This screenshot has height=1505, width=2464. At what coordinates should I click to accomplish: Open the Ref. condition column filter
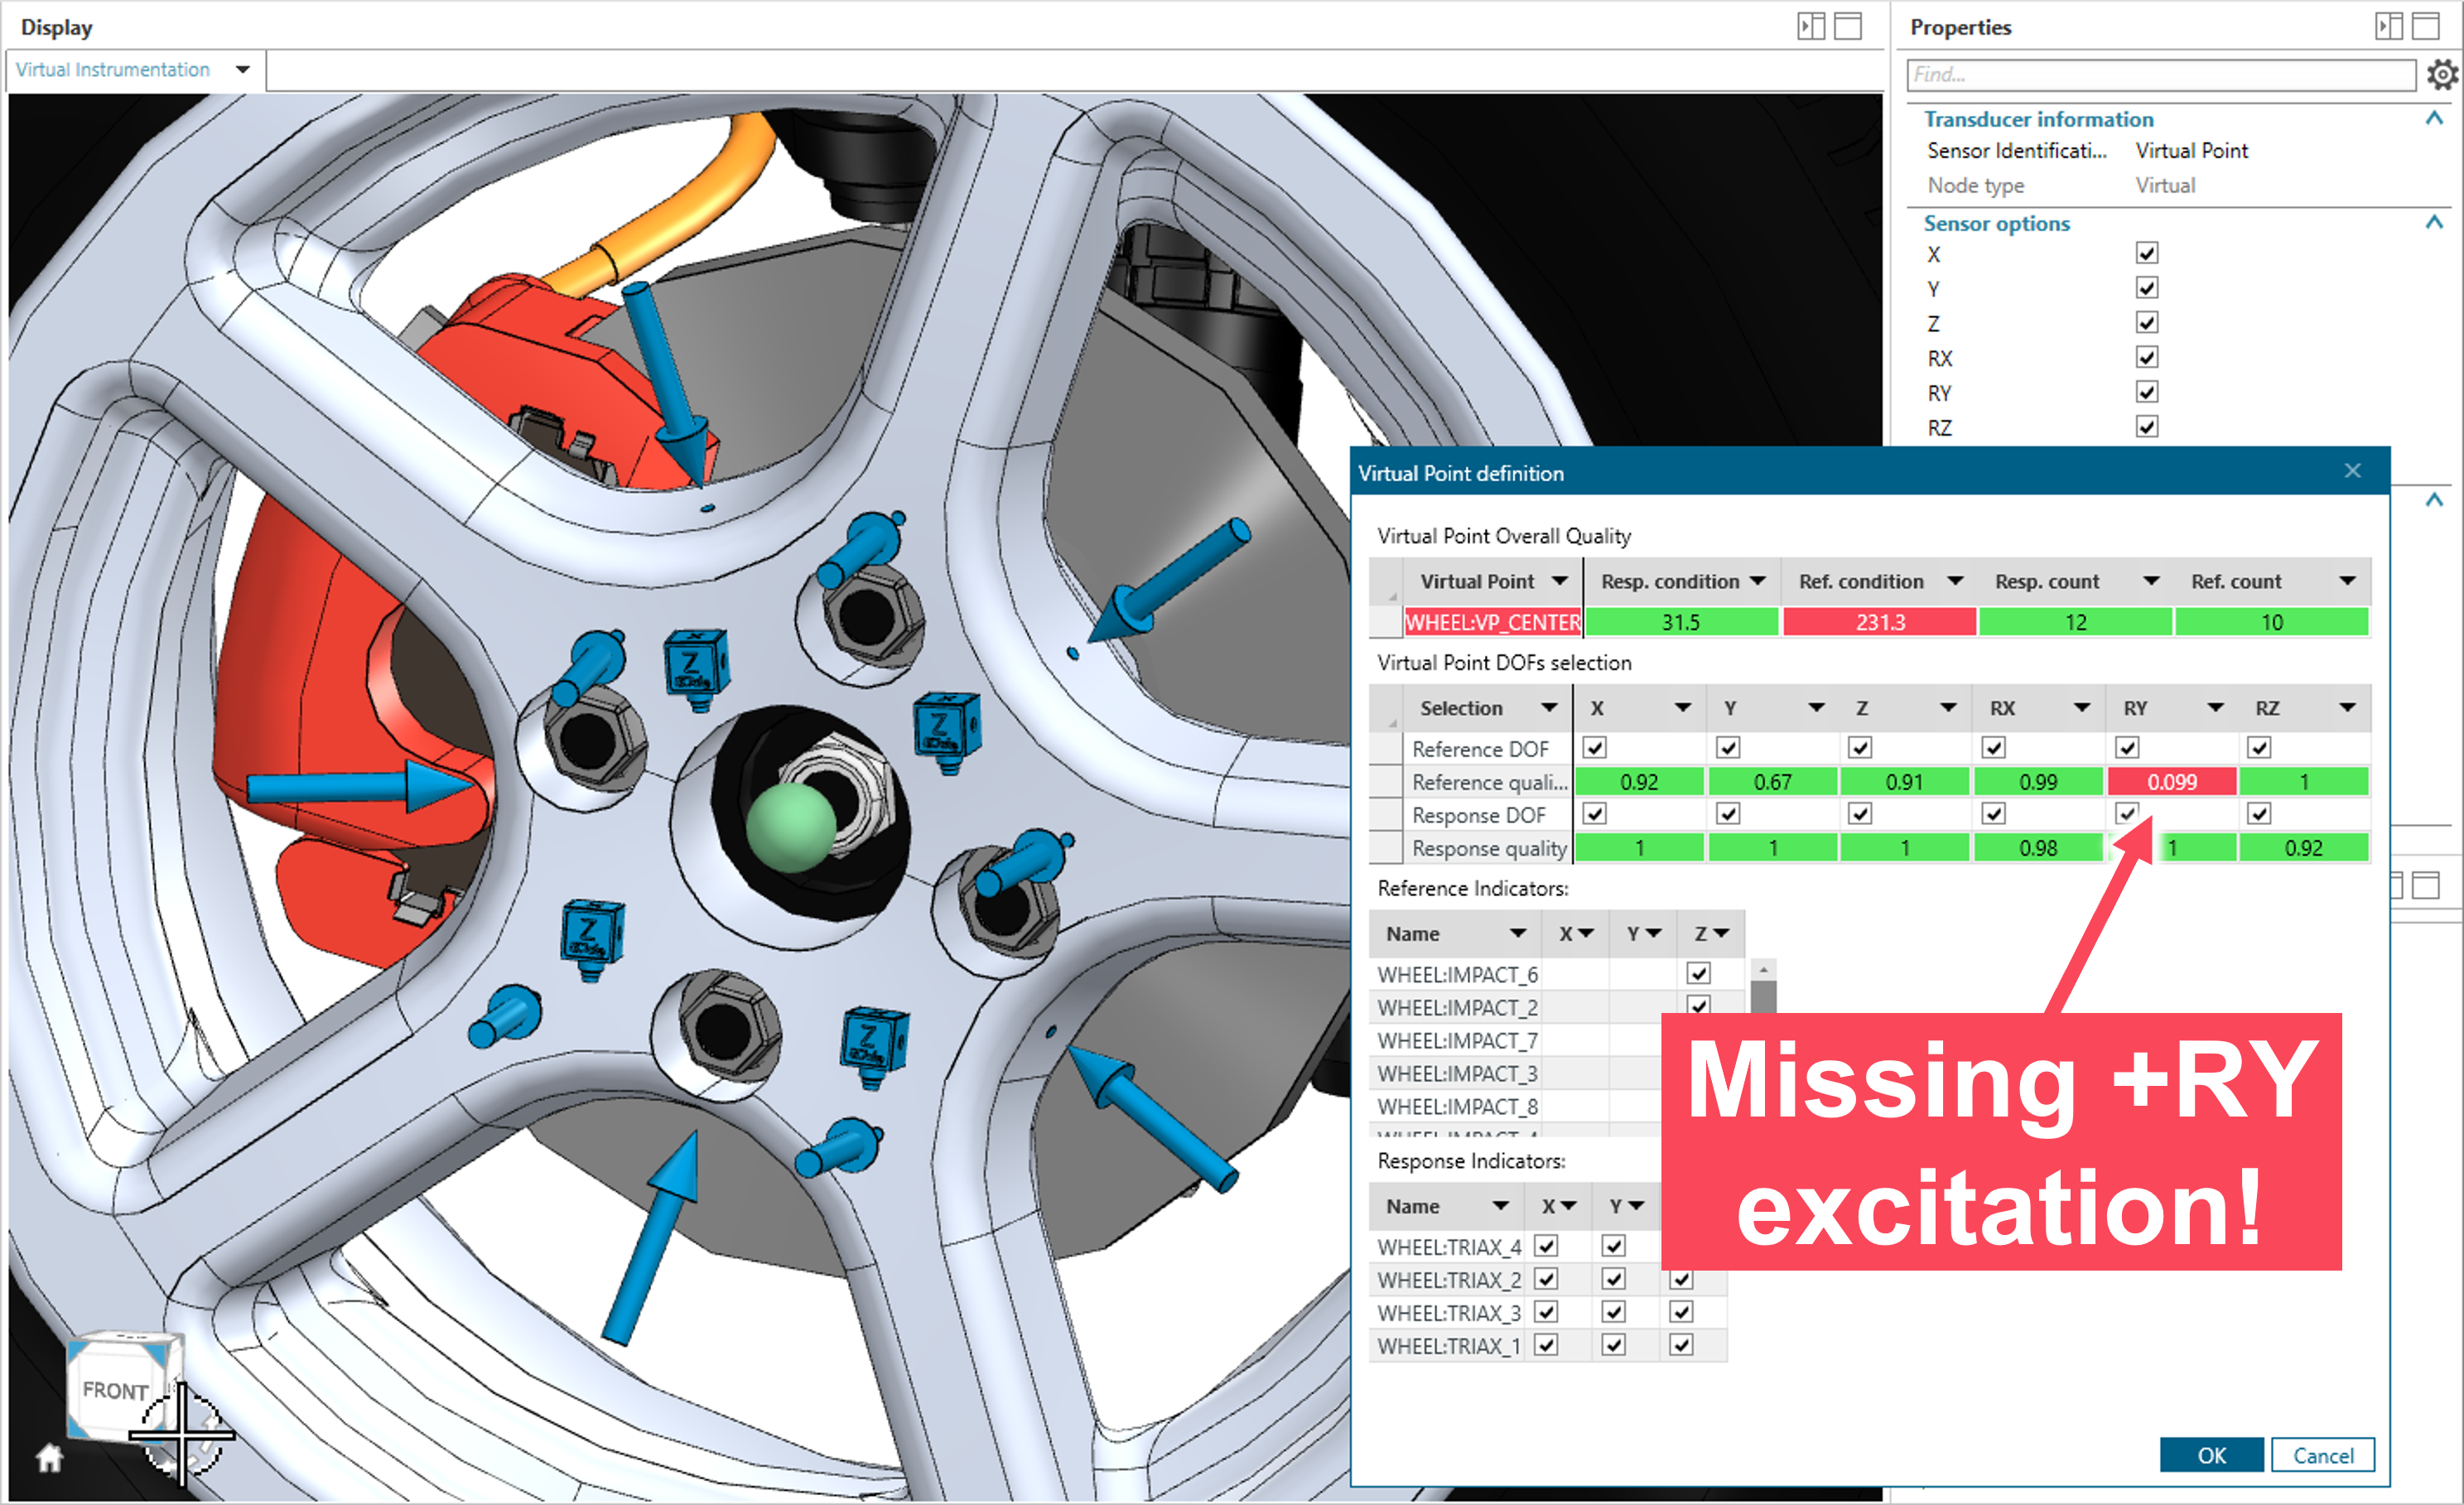click(1955, 581)
